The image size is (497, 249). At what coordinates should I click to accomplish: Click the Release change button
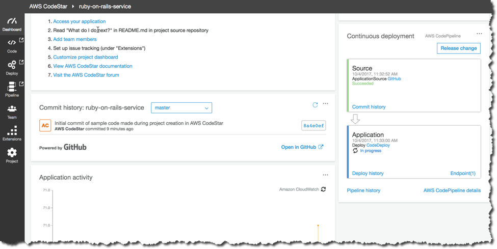tap(459, 48)
